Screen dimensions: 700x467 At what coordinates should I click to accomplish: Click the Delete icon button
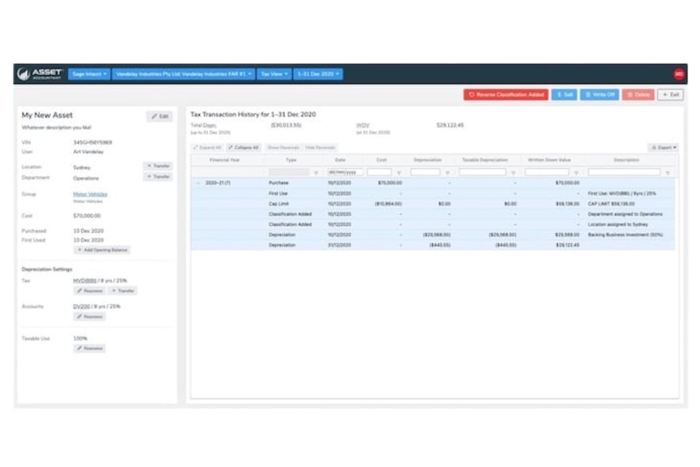(x=637, y=95)
